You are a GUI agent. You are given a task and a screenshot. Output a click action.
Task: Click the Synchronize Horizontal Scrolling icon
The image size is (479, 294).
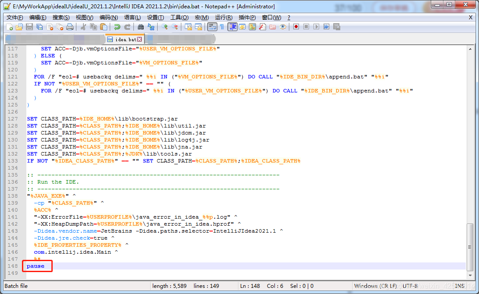click(198, 27)
